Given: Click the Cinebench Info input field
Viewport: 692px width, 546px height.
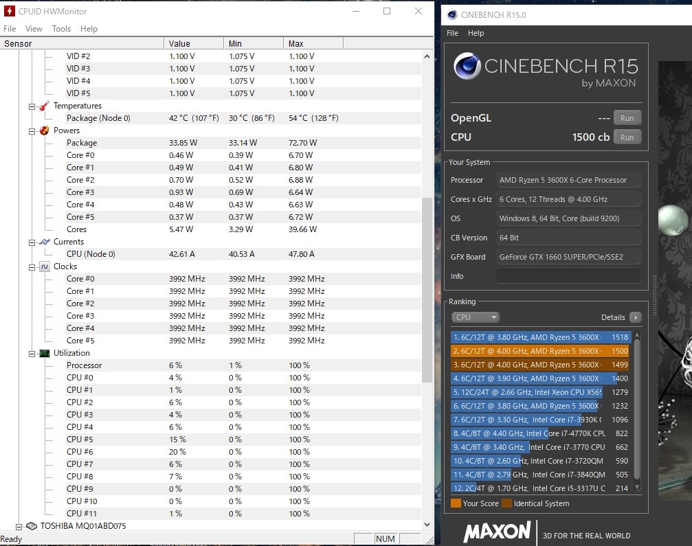Looking at the screenshot, I should (568, 276).
